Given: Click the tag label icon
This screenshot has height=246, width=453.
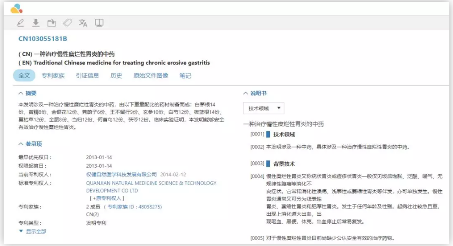Looking at the screenshot, I should pyautogui.click(x=67, y=23).
